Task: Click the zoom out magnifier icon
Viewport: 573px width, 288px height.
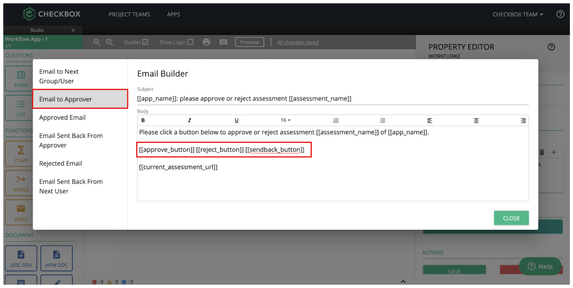Action: click(x=109, y=42)
